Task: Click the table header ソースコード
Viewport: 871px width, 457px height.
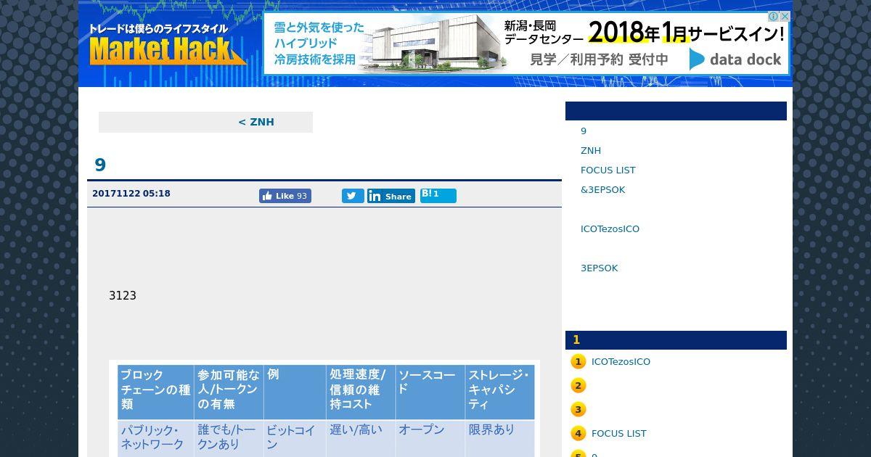Action: [x=430, y=392]
